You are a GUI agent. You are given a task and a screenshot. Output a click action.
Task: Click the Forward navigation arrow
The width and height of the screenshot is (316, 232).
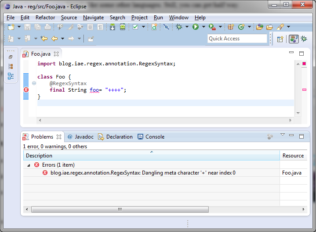click(x=71, y=39)
